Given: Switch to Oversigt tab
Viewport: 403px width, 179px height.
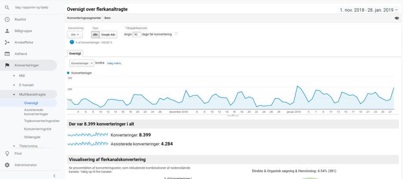Looking at the screenshot, I should [75, 54].
